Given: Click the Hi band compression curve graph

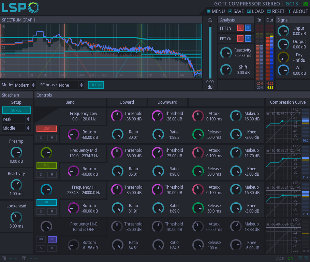Looking at the screenshot, I should click(x=283, y=199).
